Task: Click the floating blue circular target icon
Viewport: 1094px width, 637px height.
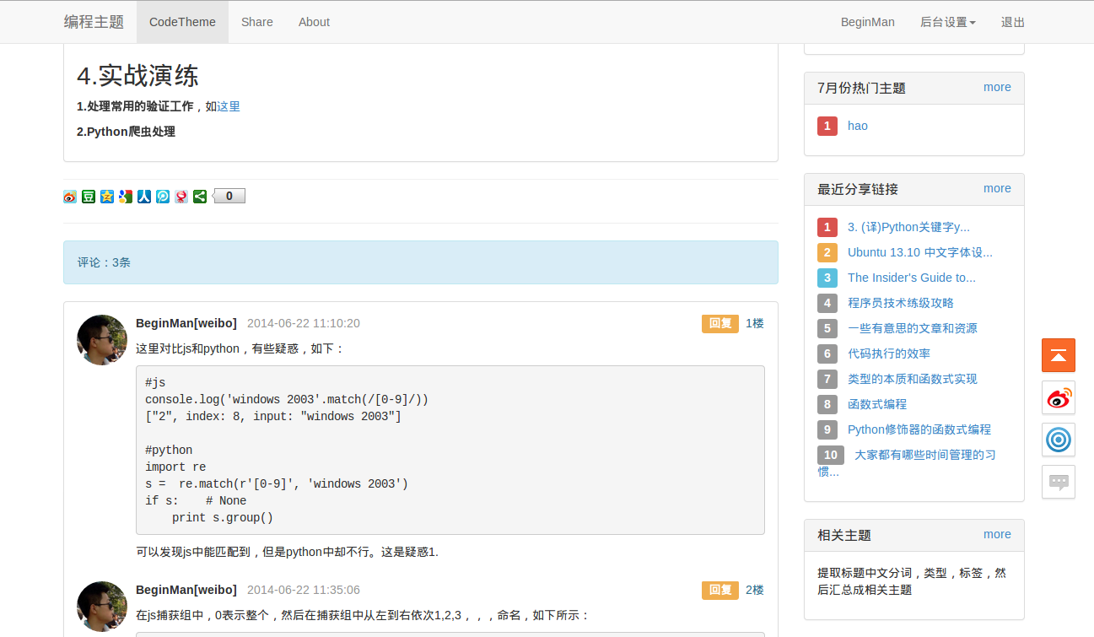Action: point(1059,440)
